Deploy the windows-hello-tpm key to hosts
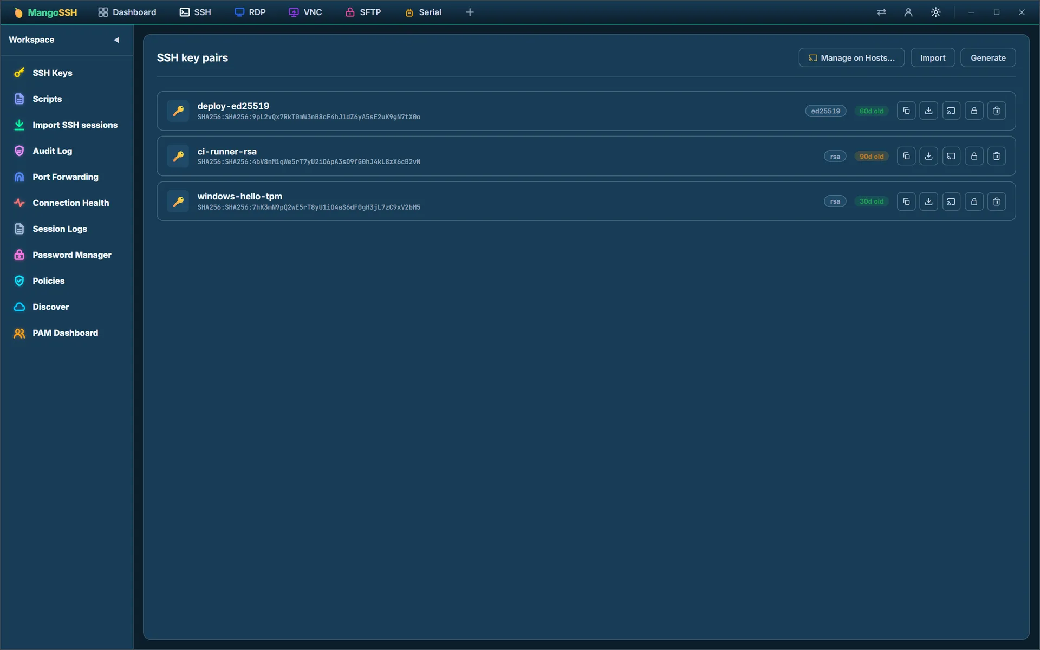 tap(951, 201)
